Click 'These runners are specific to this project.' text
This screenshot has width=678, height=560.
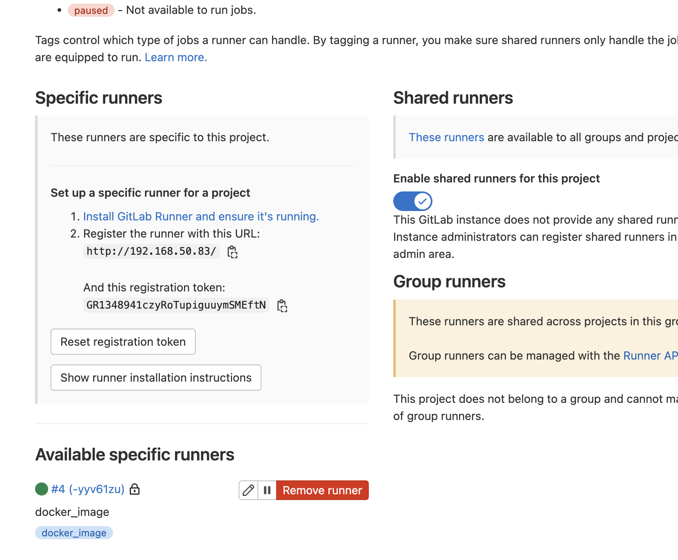tap(160, 137)
